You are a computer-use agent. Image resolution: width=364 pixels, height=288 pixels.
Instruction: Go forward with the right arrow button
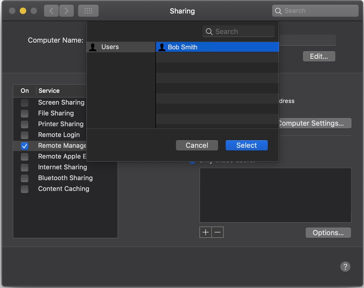(x=66, y=11)
